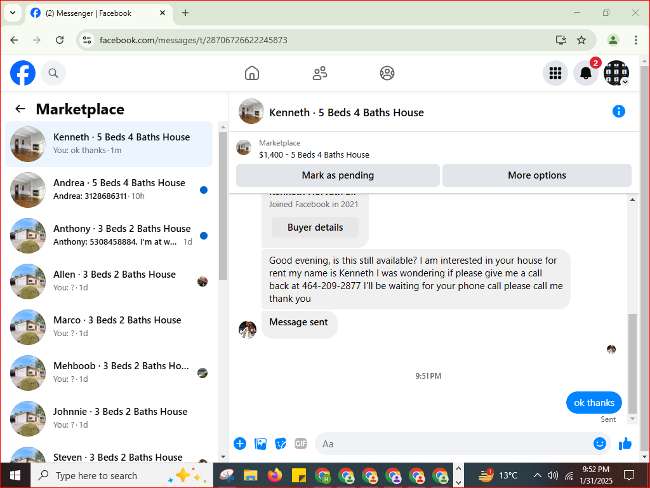This screenshot has height=488, width=650.
Task: Open Buyer details button
Action: tap(315, 227)
